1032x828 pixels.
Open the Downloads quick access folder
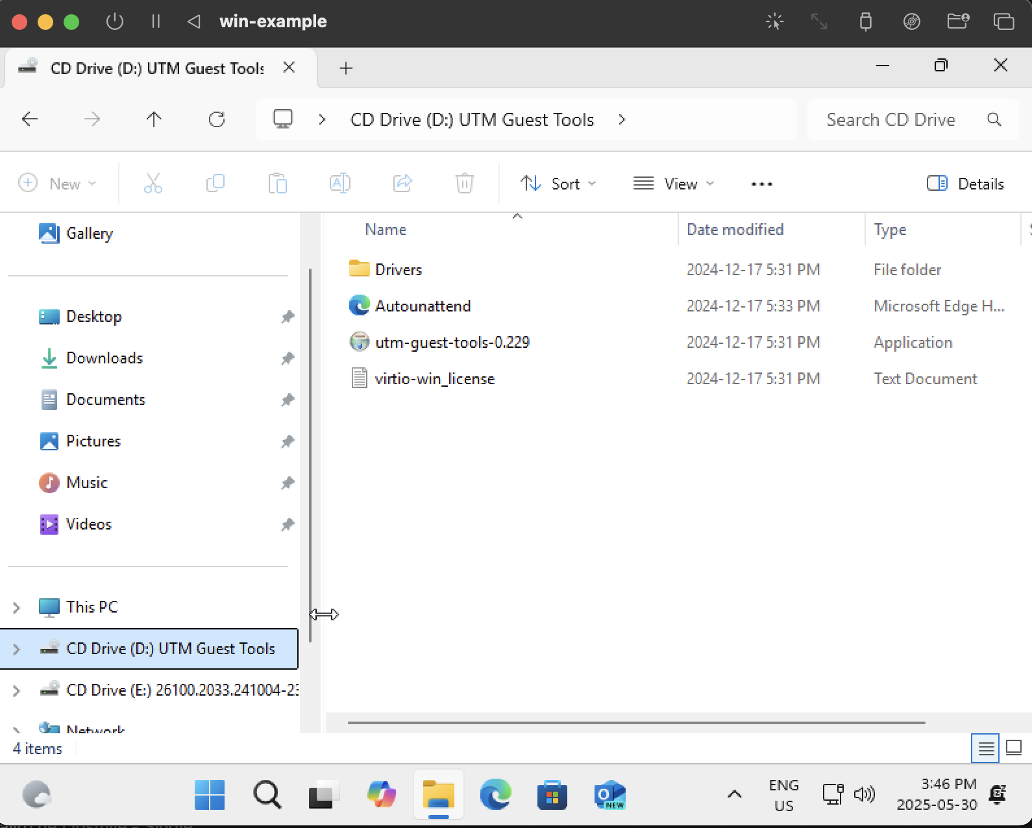104,358
